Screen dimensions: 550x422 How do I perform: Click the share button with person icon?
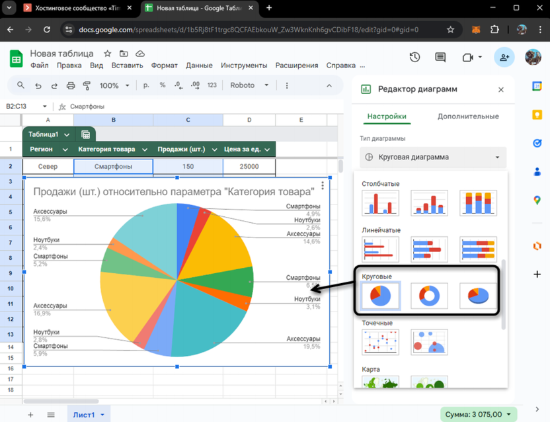tap(504, 58)
